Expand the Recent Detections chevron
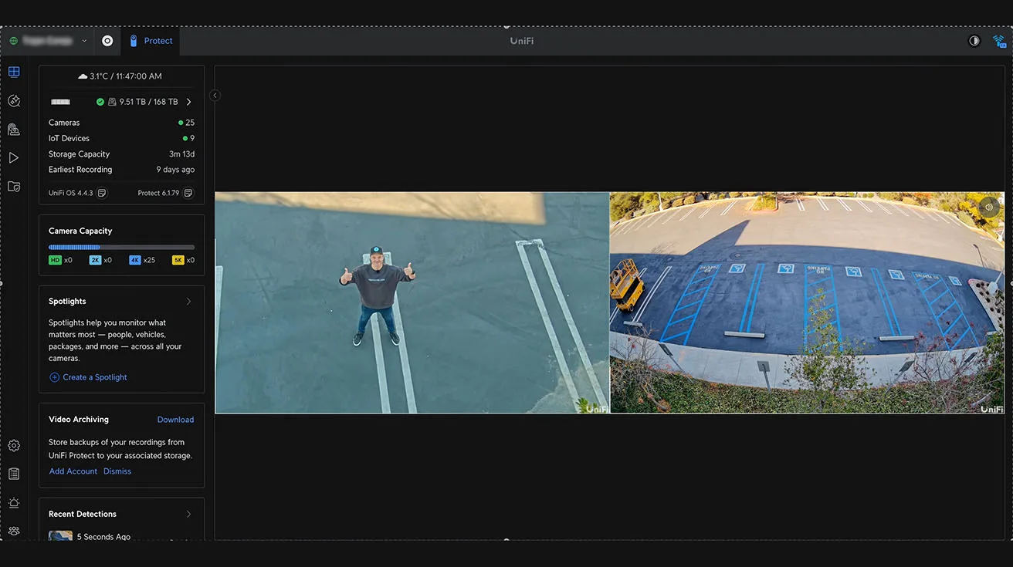 (188, 515)
